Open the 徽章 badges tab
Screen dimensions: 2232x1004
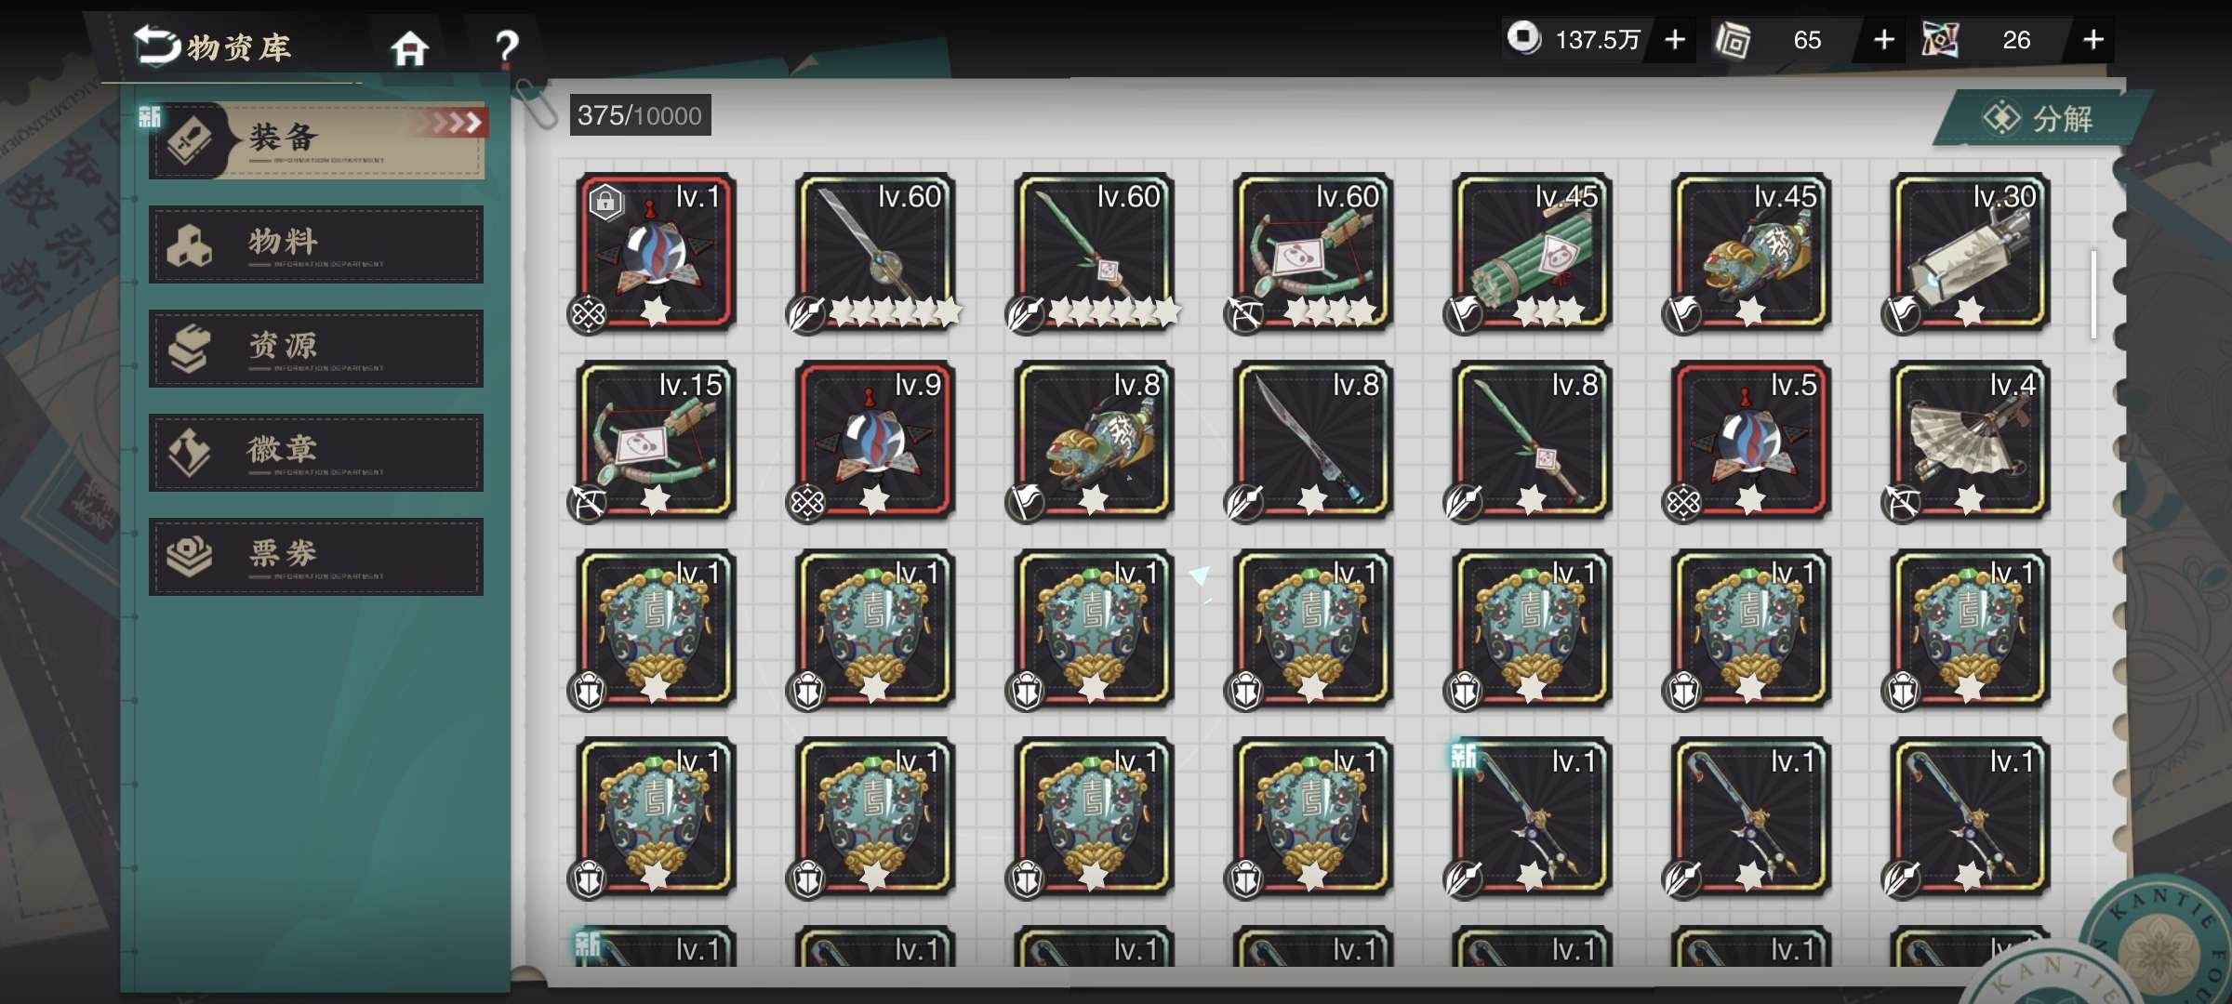pos(316,453)
